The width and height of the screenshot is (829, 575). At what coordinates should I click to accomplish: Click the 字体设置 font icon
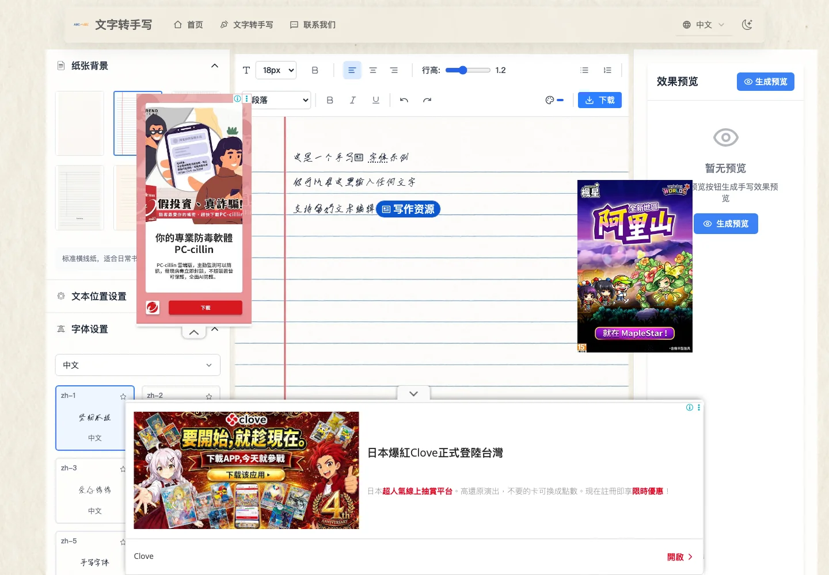pyautogui.click(x=61, y=329)
